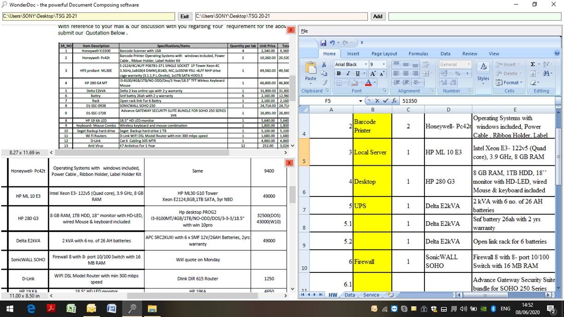Switch to the Page Layout tab

384,54
